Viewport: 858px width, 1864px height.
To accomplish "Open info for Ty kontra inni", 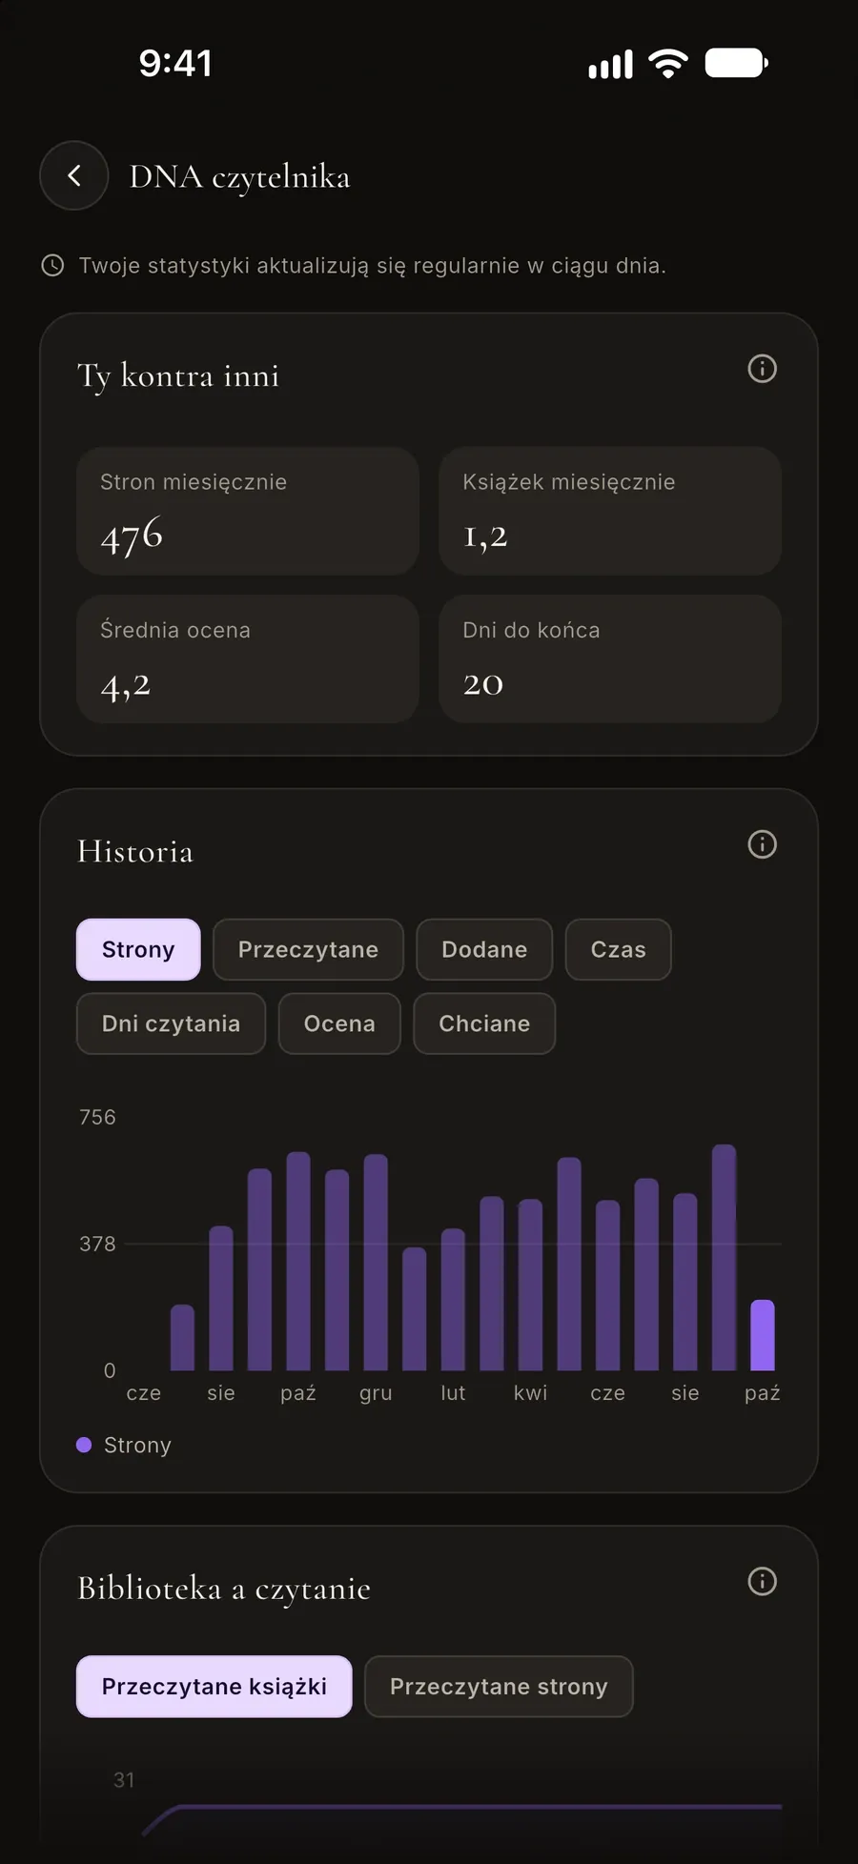I will 762,369.
